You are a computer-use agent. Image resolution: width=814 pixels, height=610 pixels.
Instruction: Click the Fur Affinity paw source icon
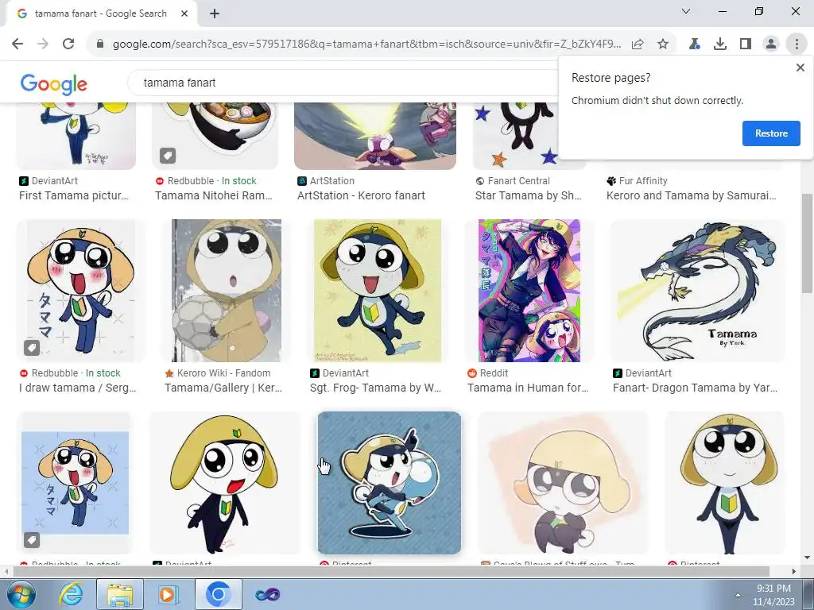point(611,181)
